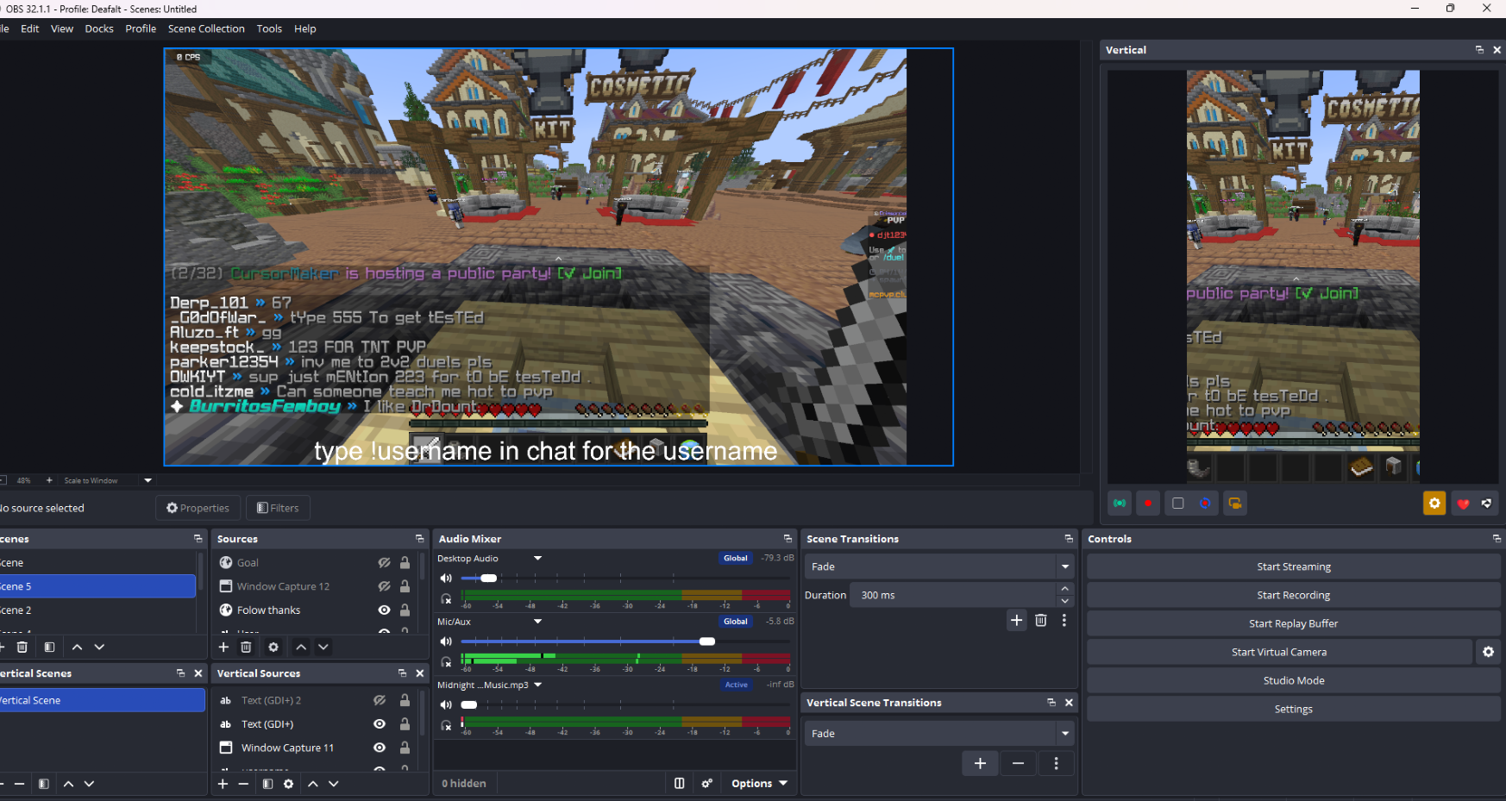This screenshot has width=1506, height=801.
Task: Toggle lock on Goal source
Action: pyautogui.click(x=405, y=563)
